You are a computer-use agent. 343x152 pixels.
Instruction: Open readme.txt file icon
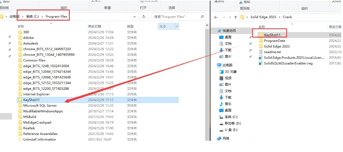click(x=260, y=52)
